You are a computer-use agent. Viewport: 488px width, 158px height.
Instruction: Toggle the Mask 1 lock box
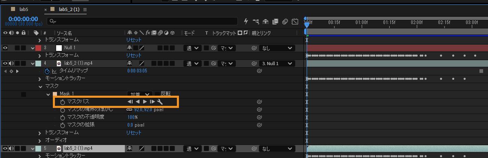click(24, 94)
